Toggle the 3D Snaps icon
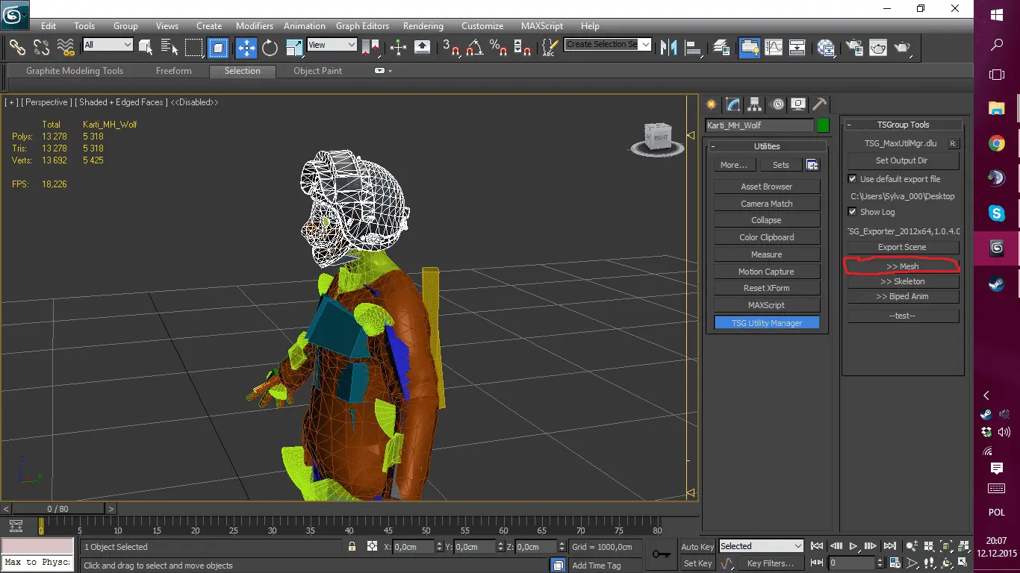This screenshot has width=1020, height=573. tap(451, 48)
